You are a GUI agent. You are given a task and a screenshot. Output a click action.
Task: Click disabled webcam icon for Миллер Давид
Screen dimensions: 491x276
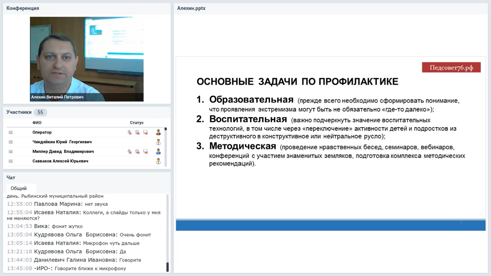(x=138, y=152)
